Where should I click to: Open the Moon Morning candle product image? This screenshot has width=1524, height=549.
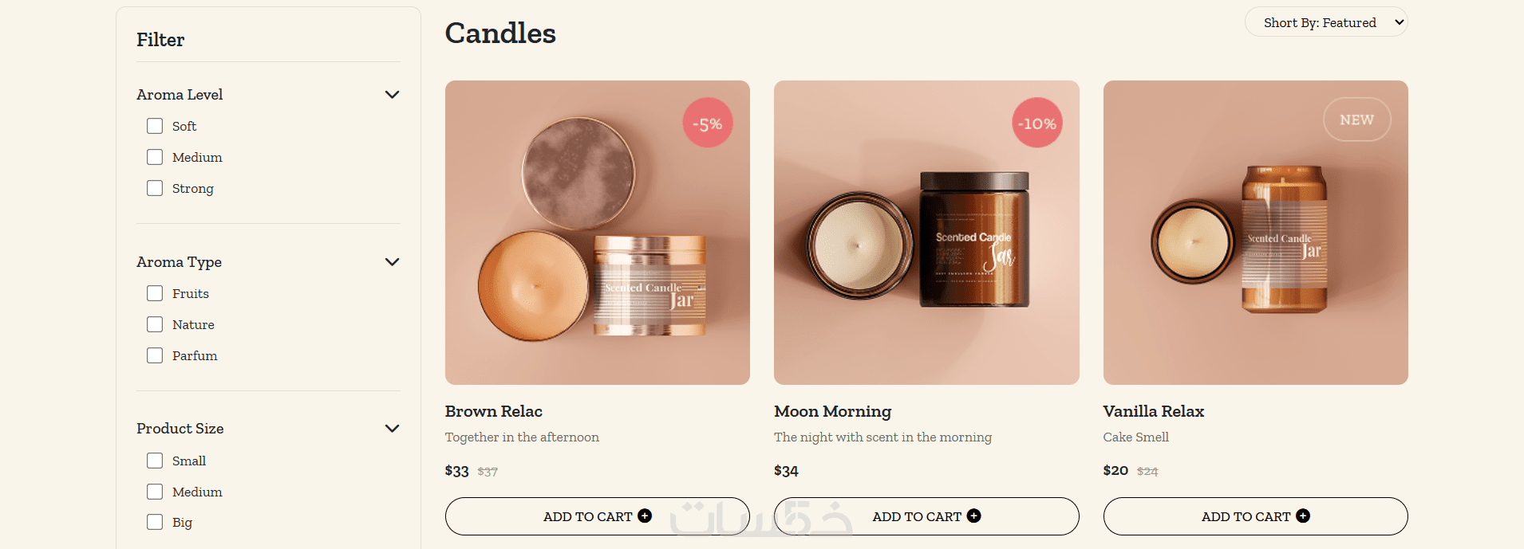(926, 233)
